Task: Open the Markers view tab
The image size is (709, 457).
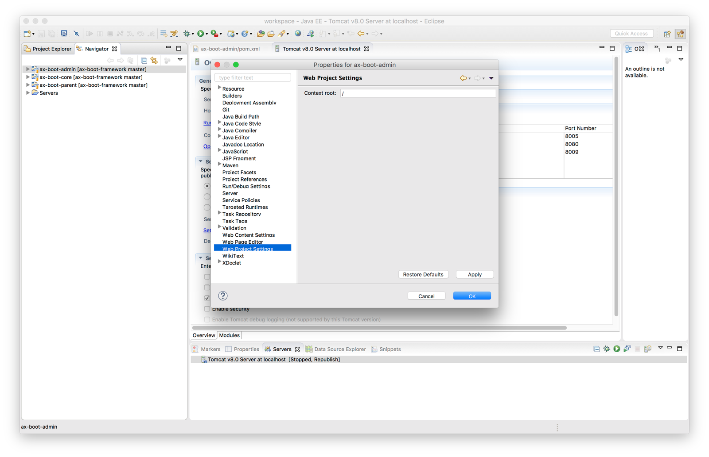Action: click(206, 349)
